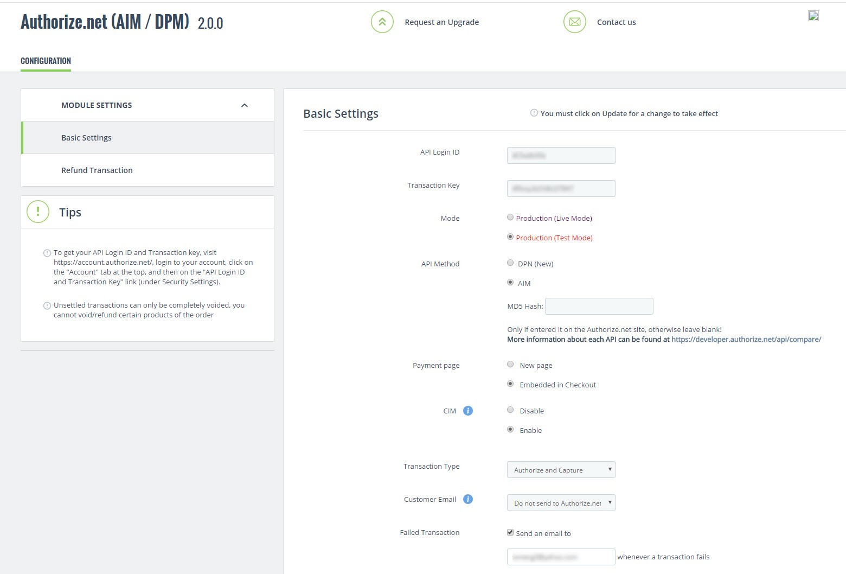Click the 'To get your API Login ID' tip
Viewport: 846px width, 574px height.
(153, 267)
